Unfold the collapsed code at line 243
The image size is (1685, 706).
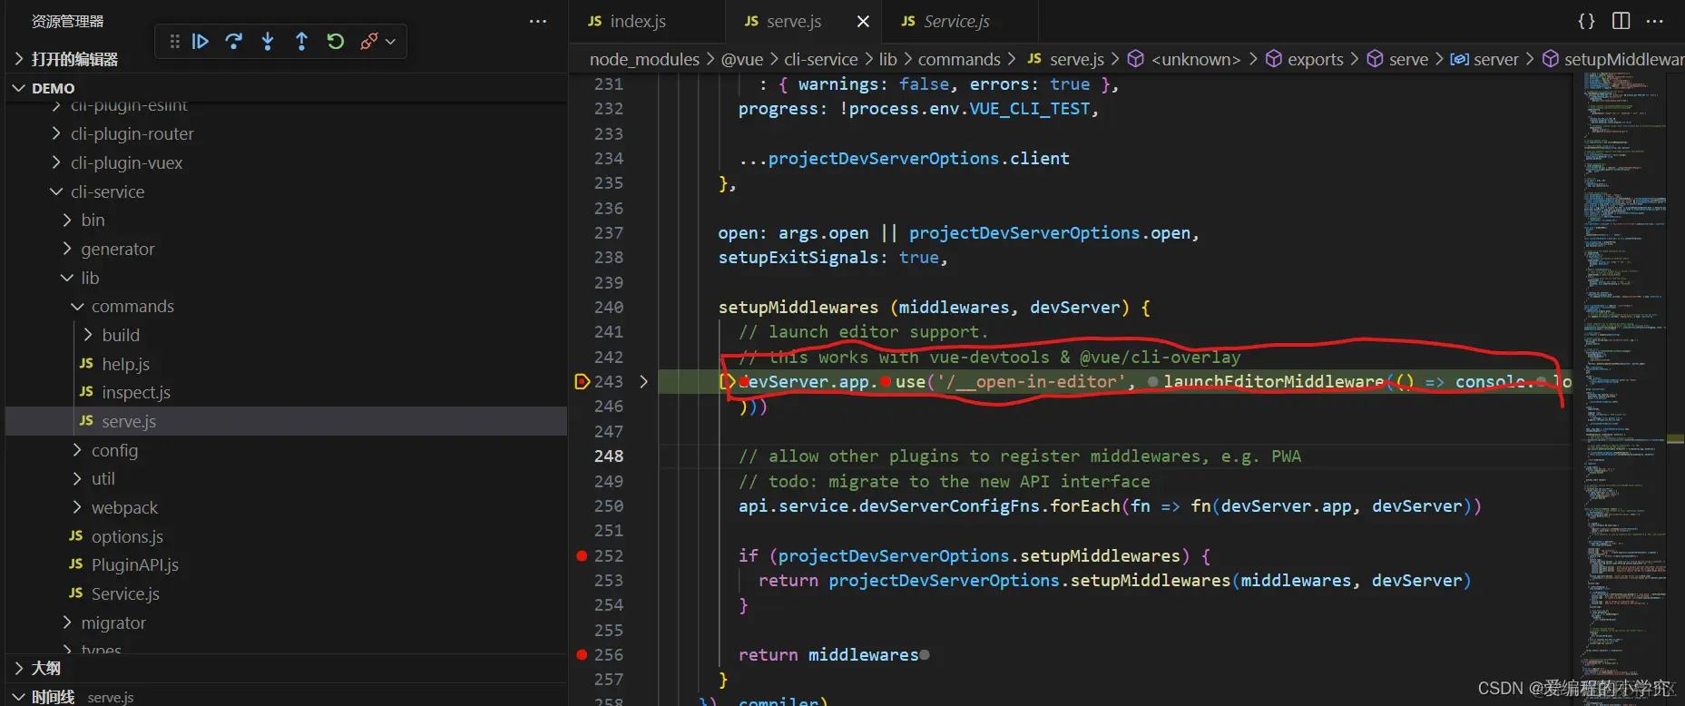[643, 382]
